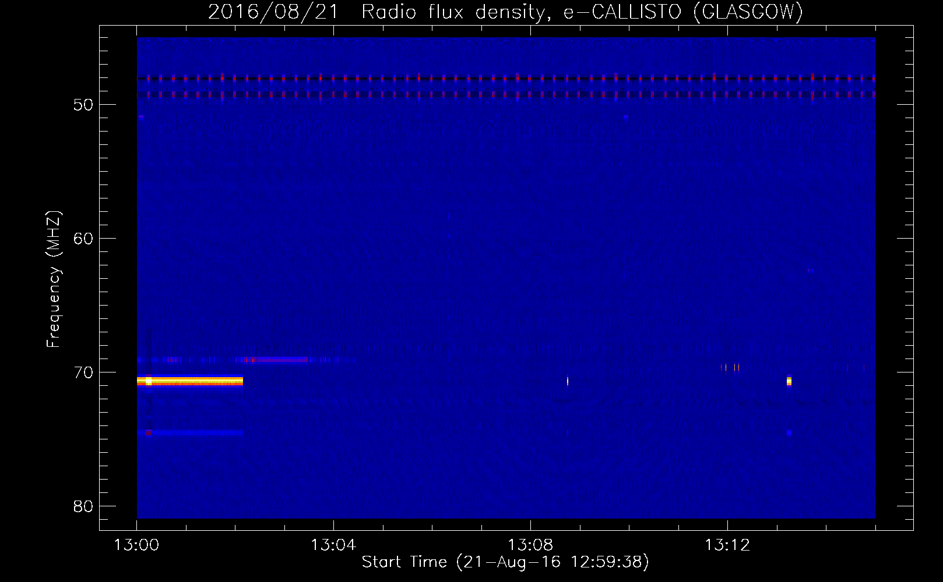Click the '60' frequency tick label
Image resolution: width=943 pixels, height=582 pixels.
coord(83,239)
